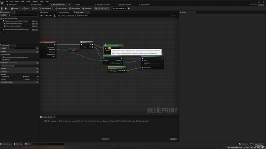266x149 pixels.
Task: Click icon beside debug object dropdown
Action: click(129, 8)
